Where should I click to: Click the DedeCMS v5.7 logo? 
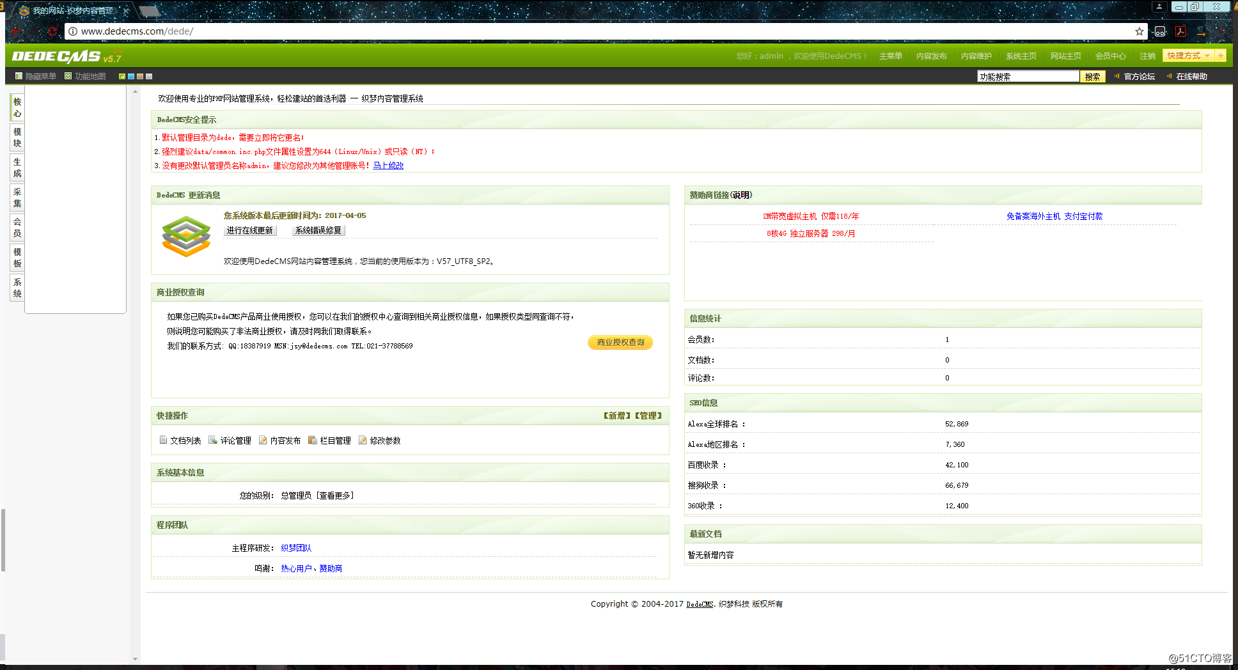click(67, 56)
